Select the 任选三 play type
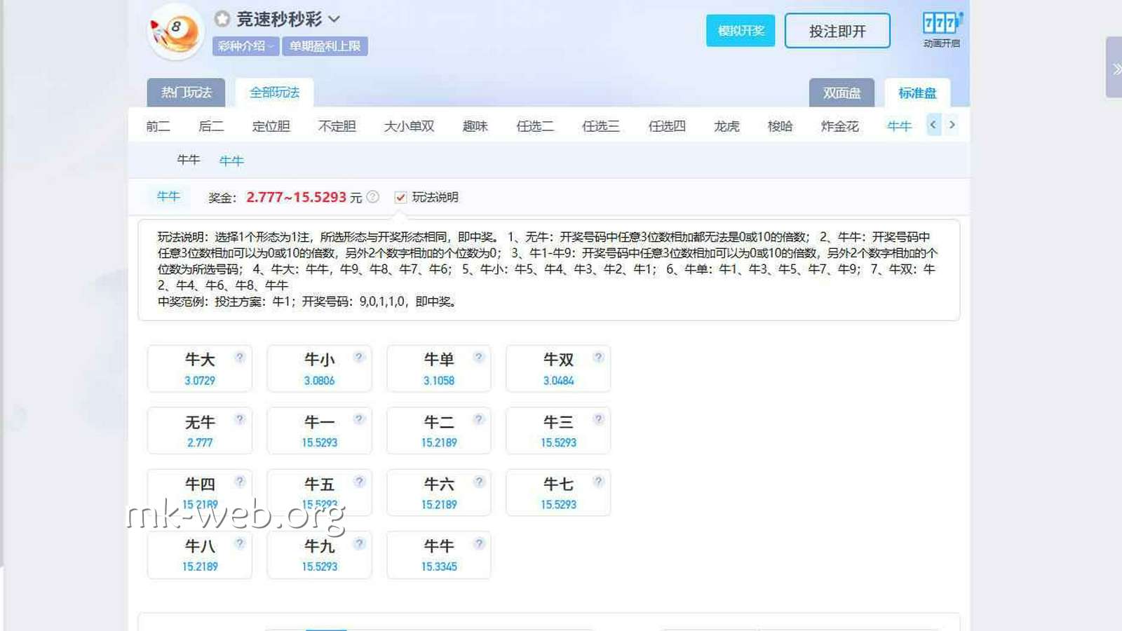1122x631 pixels. [601, 126]
